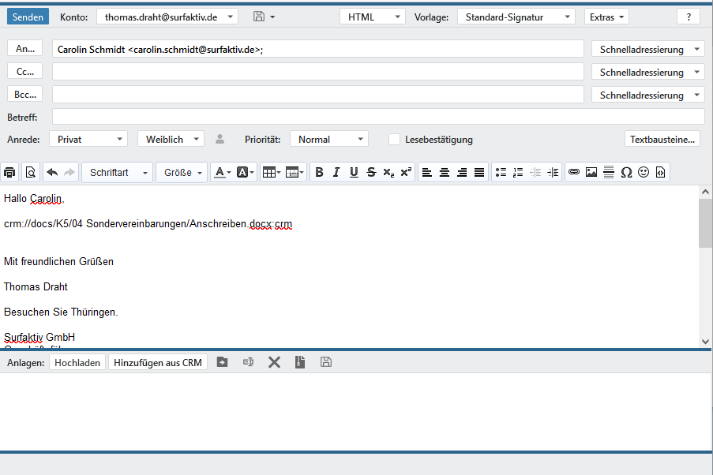The image size is (713, 475).
Task: Open the Extras menu
Action: coord(606,17)
